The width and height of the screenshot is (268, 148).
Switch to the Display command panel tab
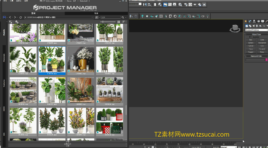click(263, 21)
